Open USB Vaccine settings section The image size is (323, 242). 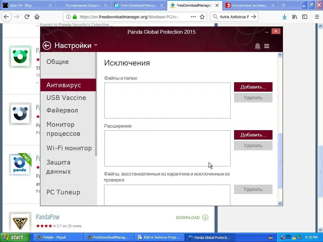(66, 98)
